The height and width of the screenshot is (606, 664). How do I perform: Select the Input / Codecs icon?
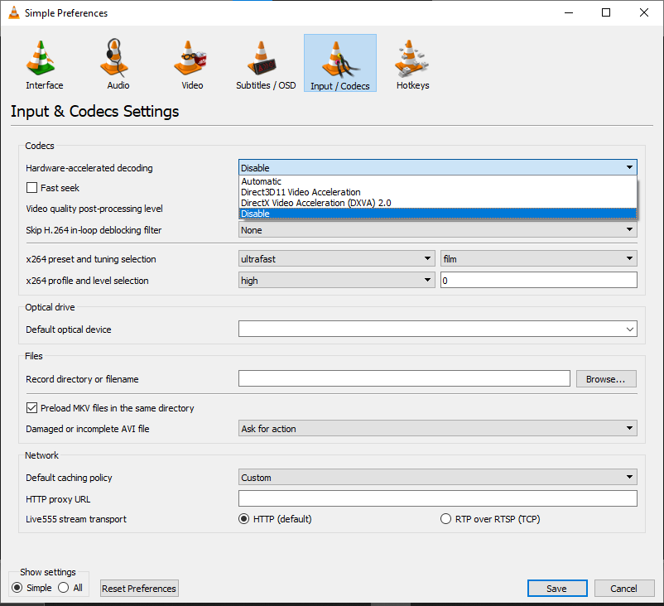tap(340, 63)
